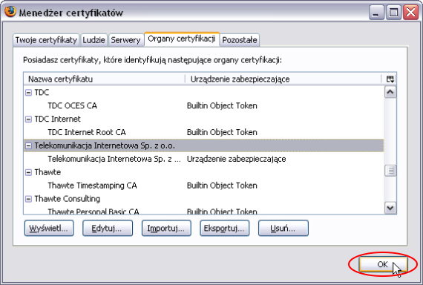423x285 pixels.
Task: Click the Importuj... button
Action: coord(166,229)
